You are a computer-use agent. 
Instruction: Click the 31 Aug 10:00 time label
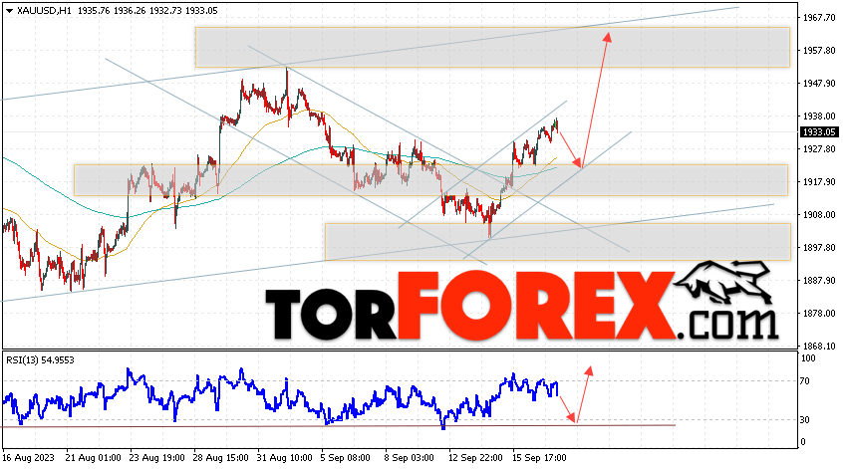[285, 458]
